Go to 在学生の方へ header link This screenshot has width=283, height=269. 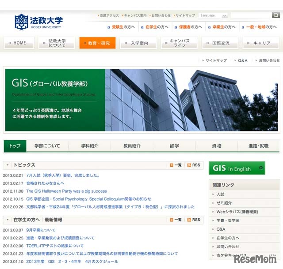(x=157, y=27)
